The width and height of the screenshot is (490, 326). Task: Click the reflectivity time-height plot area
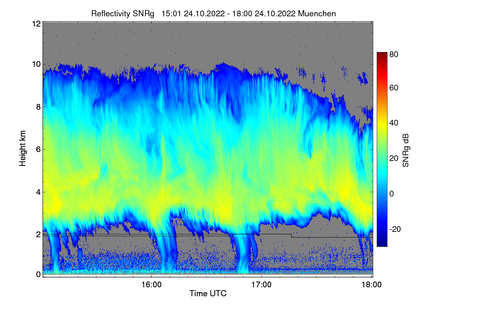tap(208, 149)
